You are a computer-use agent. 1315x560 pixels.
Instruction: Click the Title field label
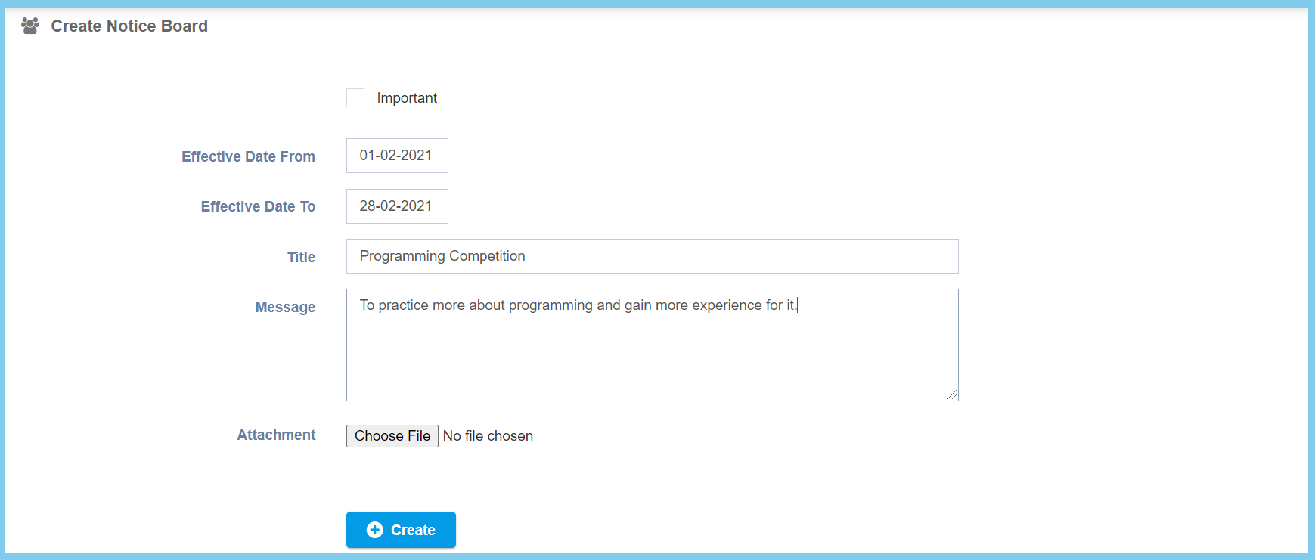[x=301, y=257]
